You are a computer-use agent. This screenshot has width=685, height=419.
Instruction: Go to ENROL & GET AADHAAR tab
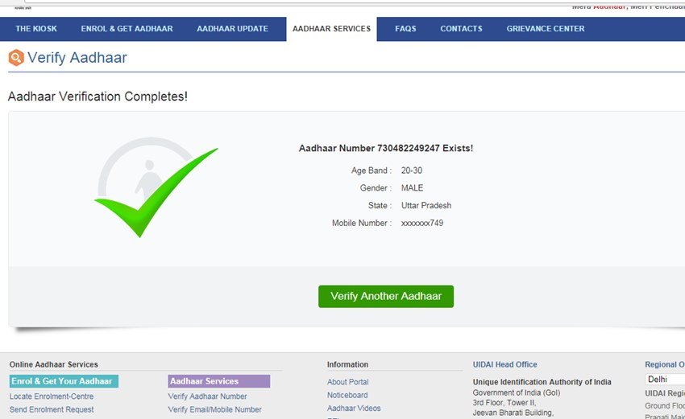127,29
